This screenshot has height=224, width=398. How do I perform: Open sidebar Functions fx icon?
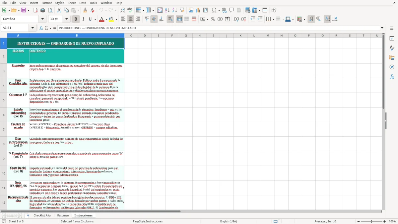tap(392, 77)
